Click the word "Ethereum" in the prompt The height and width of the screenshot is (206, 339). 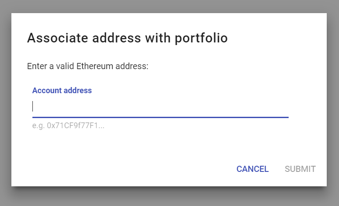93,66
